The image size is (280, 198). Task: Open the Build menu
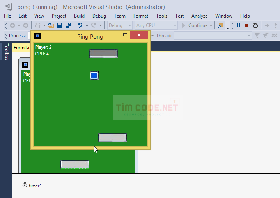pyautogui.click(x=79, y=16)
